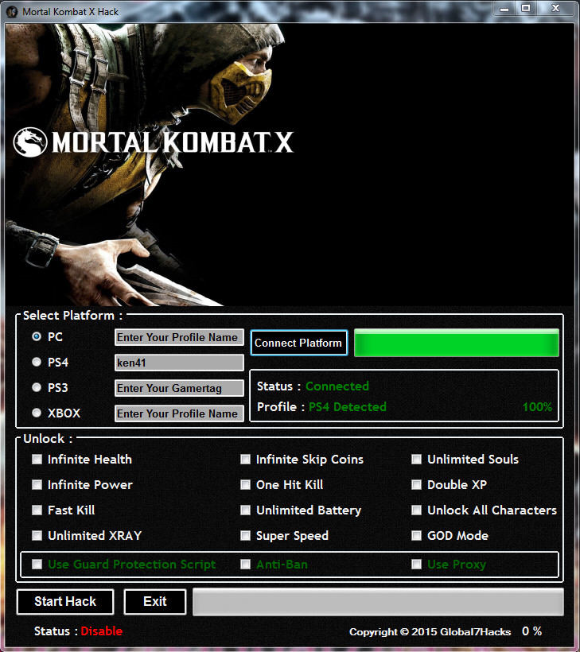Click the PS4 Detected profile text

(348, 406)
